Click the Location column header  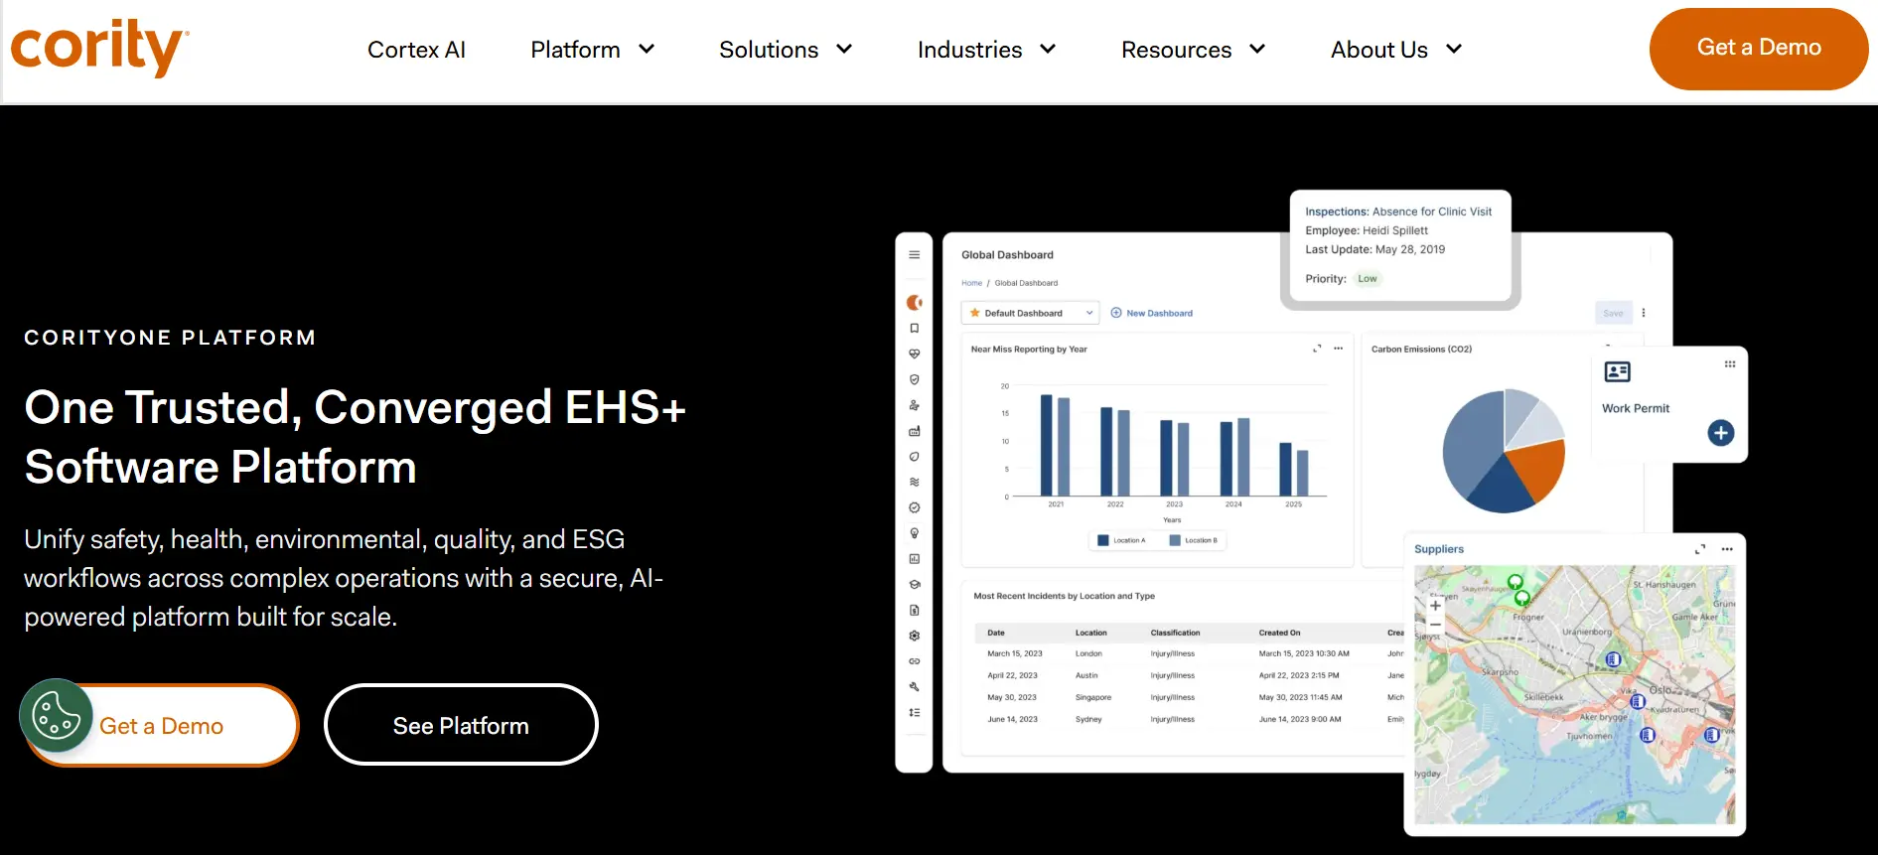tap(1090, 633)
